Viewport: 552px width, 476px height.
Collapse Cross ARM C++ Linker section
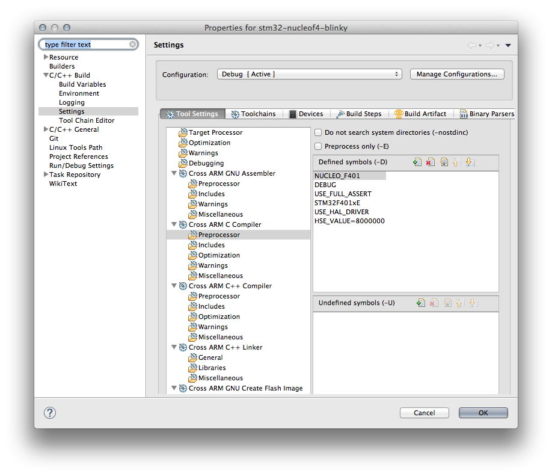pos(174,347)
